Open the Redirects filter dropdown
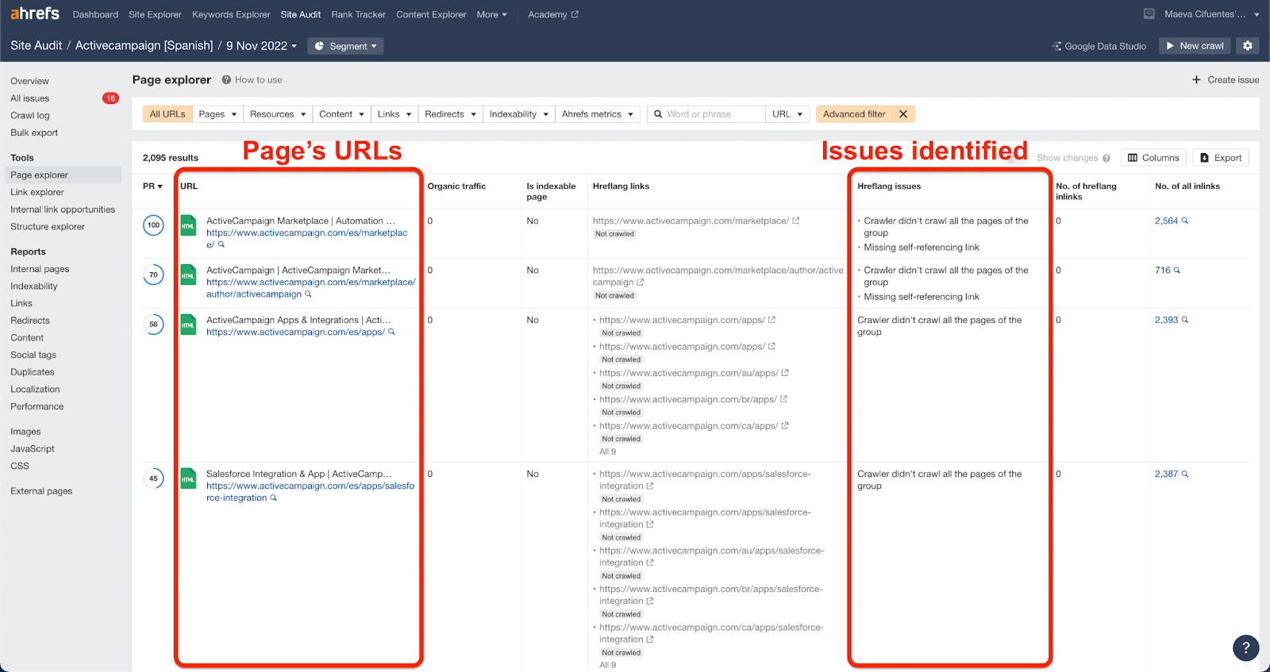This screenshot has width=1270, height=672. pos(450,114)
